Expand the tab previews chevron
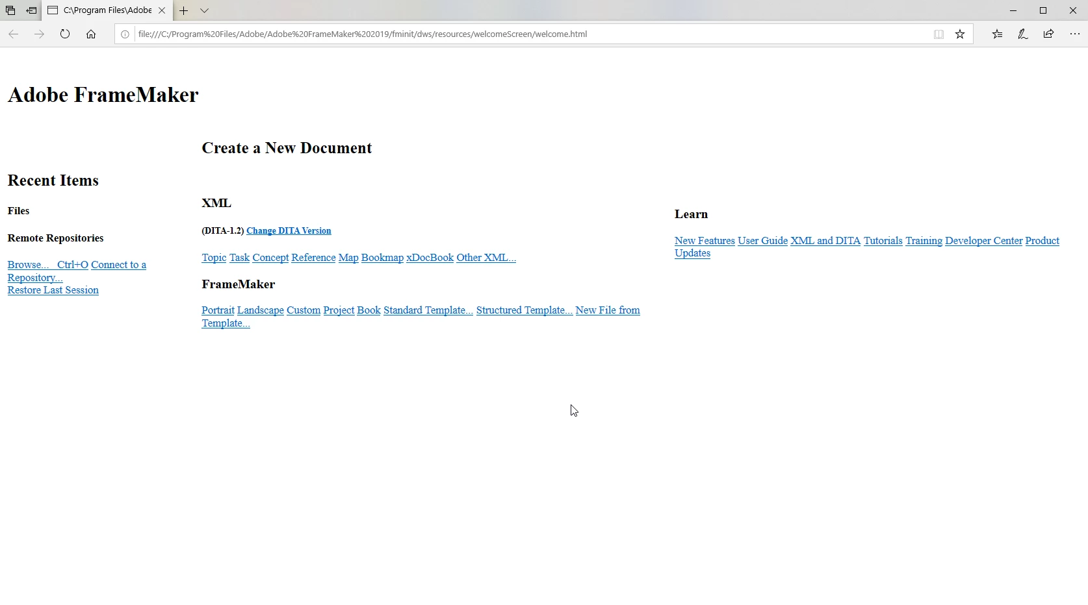Image resolution: width=1088 pixels, height=605 pixels. (x=204, y=10)
